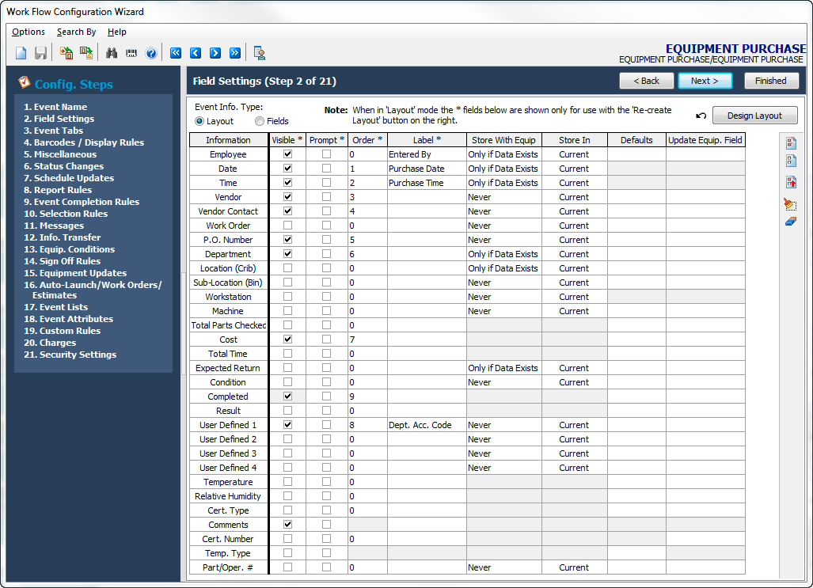Click the Label cell reading Entered By
Viewport: 813px width, 588px height.
click(427, 154)
